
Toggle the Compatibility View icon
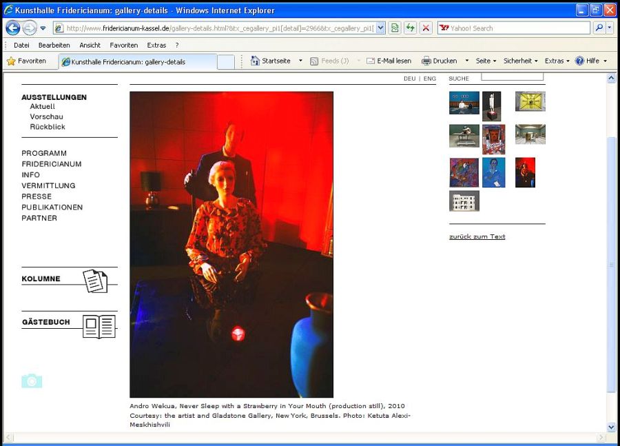click(395, 28)
